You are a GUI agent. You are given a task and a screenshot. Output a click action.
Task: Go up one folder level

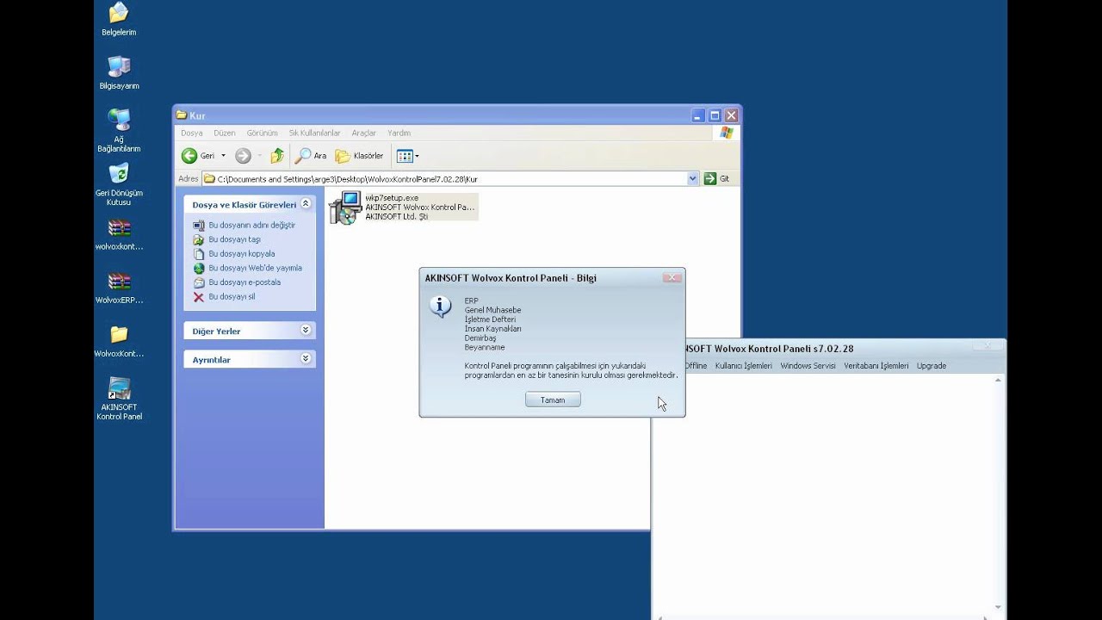click(277, 156)
